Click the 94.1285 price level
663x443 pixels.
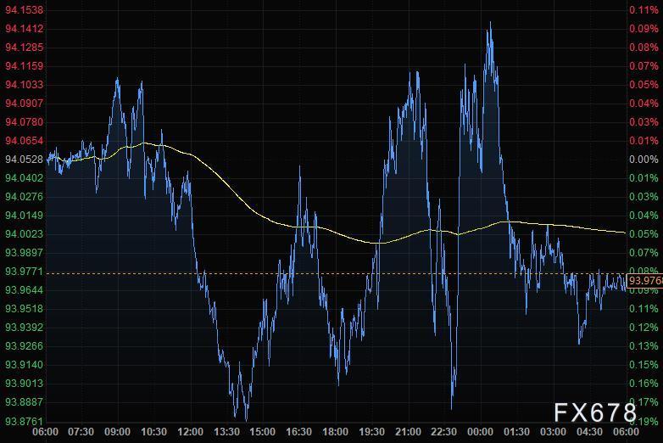pos(24,47)
